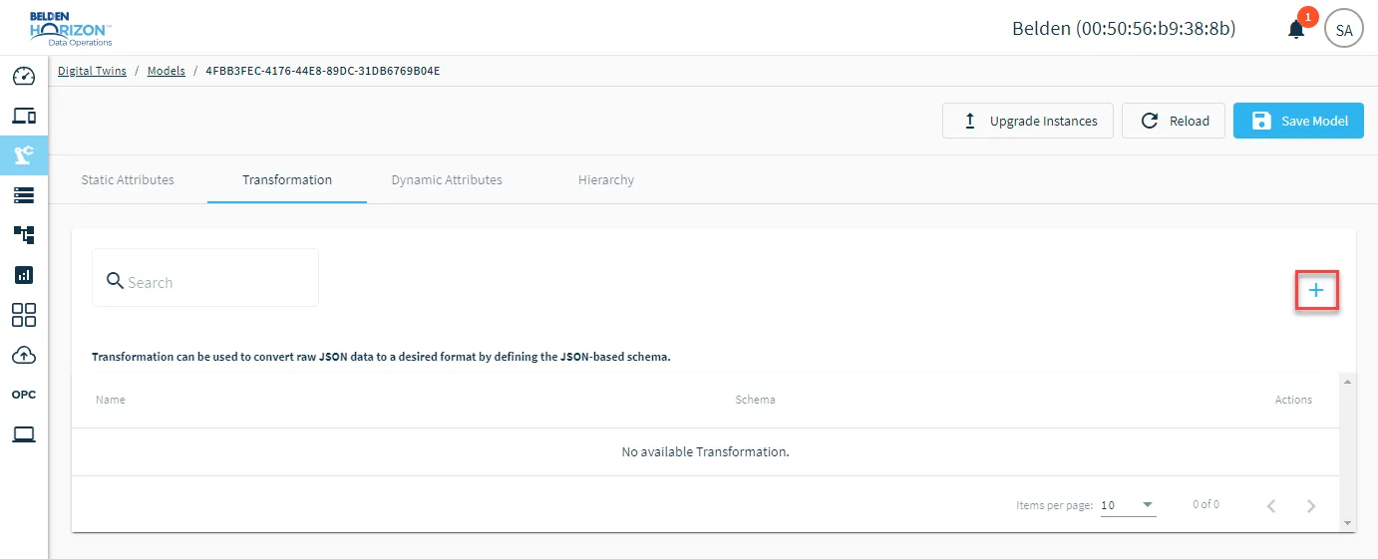Click the table scrollbar down arrow
Viewport: 1378px width, 559px height.
[x=1348, y=522]
